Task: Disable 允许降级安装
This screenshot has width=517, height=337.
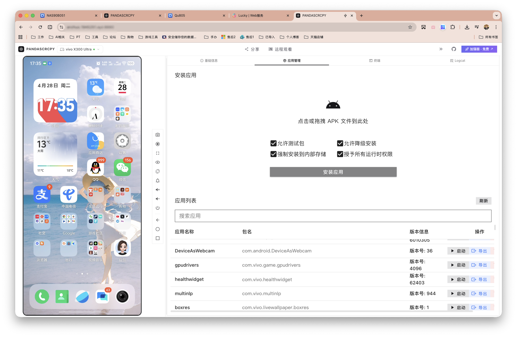Action: click(x=340, y=143)
